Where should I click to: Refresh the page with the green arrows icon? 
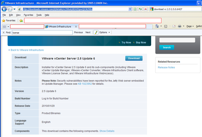[x=140, y=9]
